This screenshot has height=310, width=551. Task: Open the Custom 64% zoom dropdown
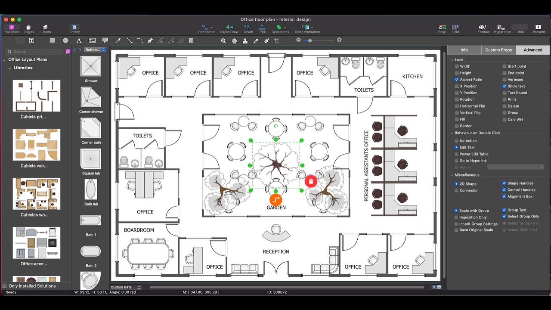125,287
